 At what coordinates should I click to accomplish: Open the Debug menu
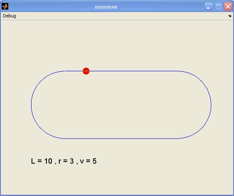click(10, 16)
